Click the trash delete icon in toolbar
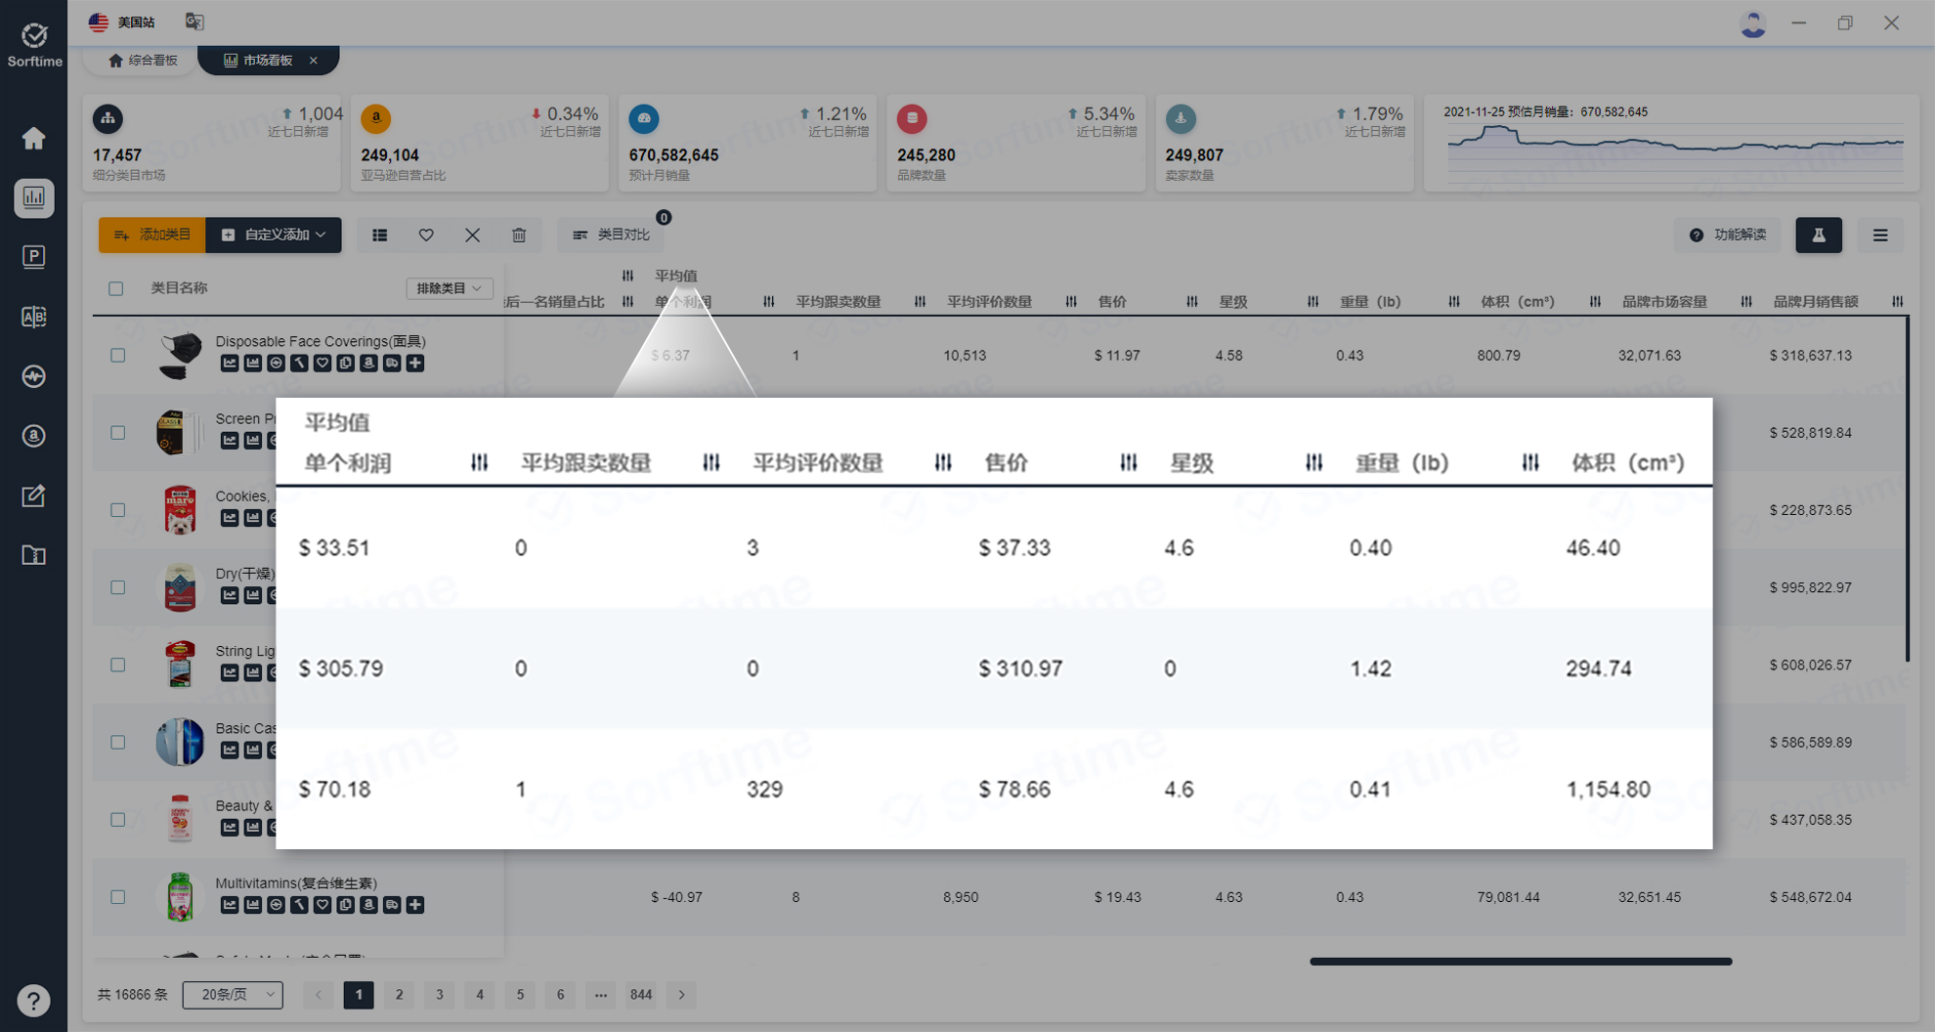 pyautogui.click(x=519, y=235)
